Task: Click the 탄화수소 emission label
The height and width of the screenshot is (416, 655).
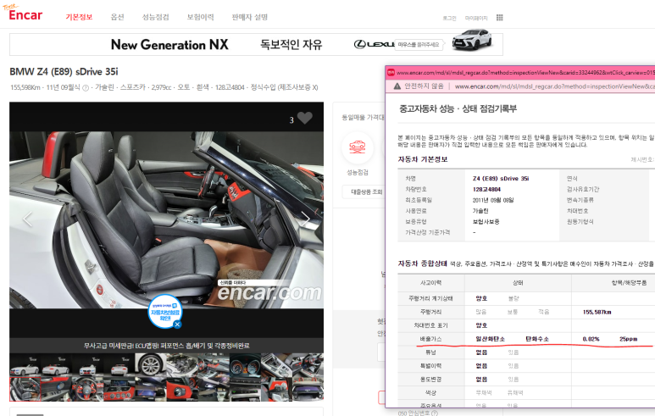Action: click(536, 339)
